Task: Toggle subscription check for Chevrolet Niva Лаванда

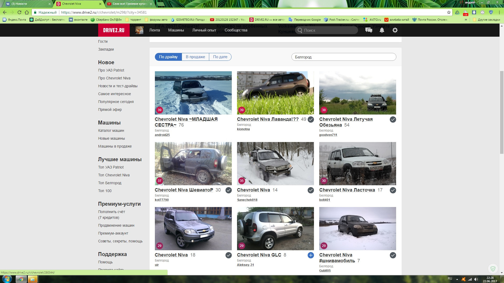Action: coord(311,119)
